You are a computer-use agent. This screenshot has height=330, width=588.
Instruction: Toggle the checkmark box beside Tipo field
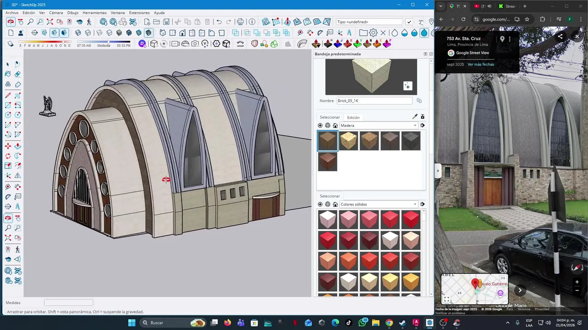[x=409, y=22]
